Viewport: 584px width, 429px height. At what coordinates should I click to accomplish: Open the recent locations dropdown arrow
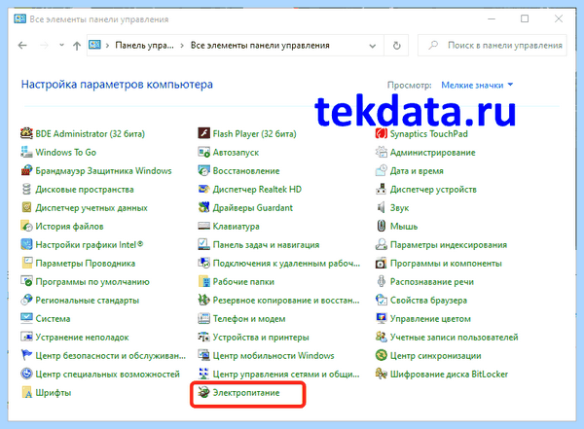(61, 45)
